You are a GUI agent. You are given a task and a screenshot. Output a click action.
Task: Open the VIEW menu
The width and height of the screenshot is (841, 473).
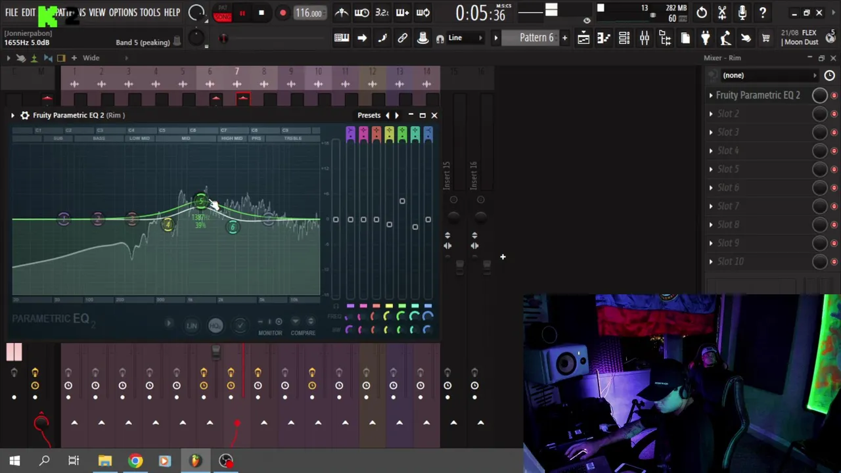[97, 12]
